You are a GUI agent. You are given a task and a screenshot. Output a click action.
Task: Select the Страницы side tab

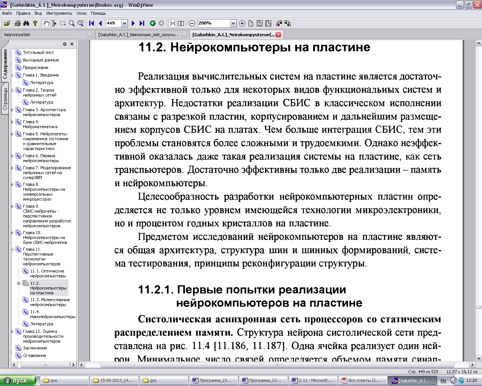click(5, 99)
